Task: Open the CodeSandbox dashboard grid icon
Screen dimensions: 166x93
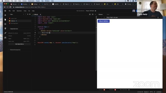Action: pos(5,11)
